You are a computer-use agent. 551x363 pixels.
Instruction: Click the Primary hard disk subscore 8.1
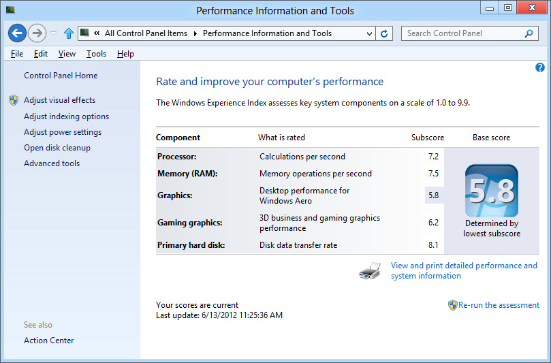tap(433, 245)
